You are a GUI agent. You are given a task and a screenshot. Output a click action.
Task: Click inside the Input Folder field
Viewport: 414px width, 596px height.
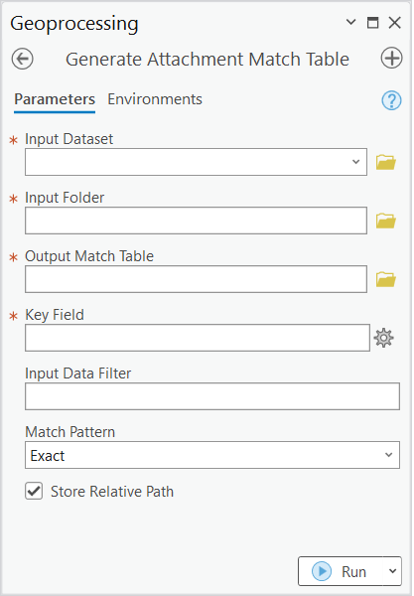click(x=196, y=221)
